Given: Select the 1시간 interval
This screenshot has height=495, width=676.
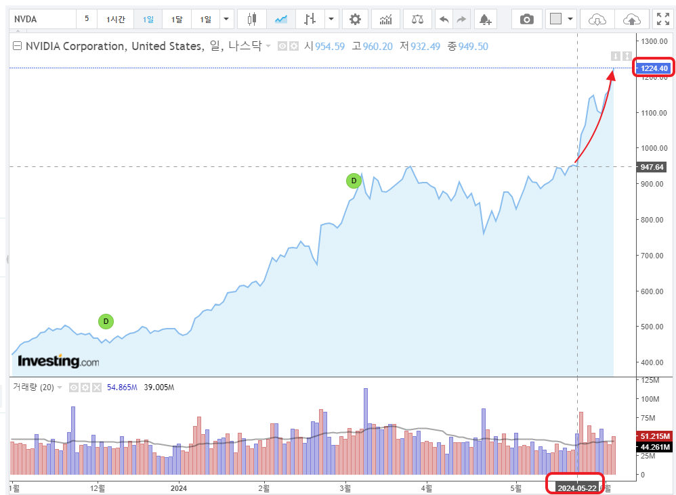Looking at the screenshot, I should [x=116, y=19].
